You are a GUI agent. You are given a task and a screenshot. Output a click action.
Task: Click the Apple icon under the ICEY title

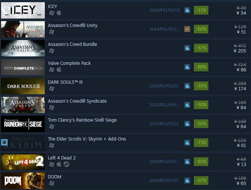pyautogui.click(x=59, y=13)
